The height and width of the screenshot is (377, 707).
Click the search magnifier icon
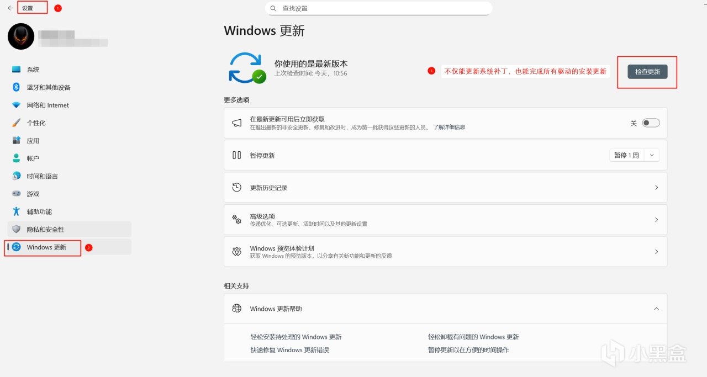coord(274,8)
